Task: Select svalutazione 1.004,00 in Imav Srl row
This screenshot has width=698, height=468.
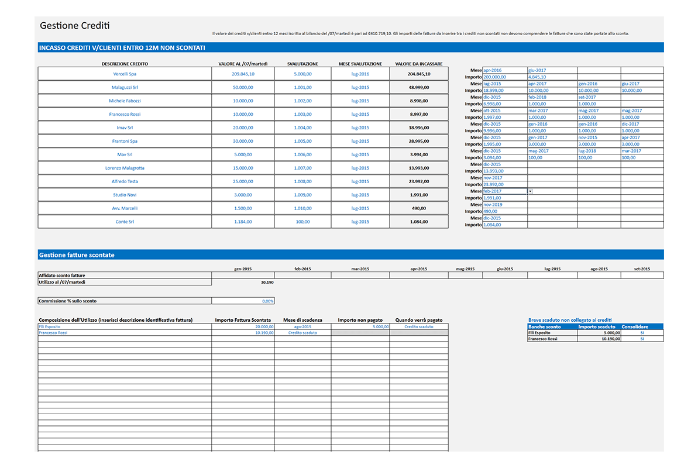Action: [x=302, y=128]
